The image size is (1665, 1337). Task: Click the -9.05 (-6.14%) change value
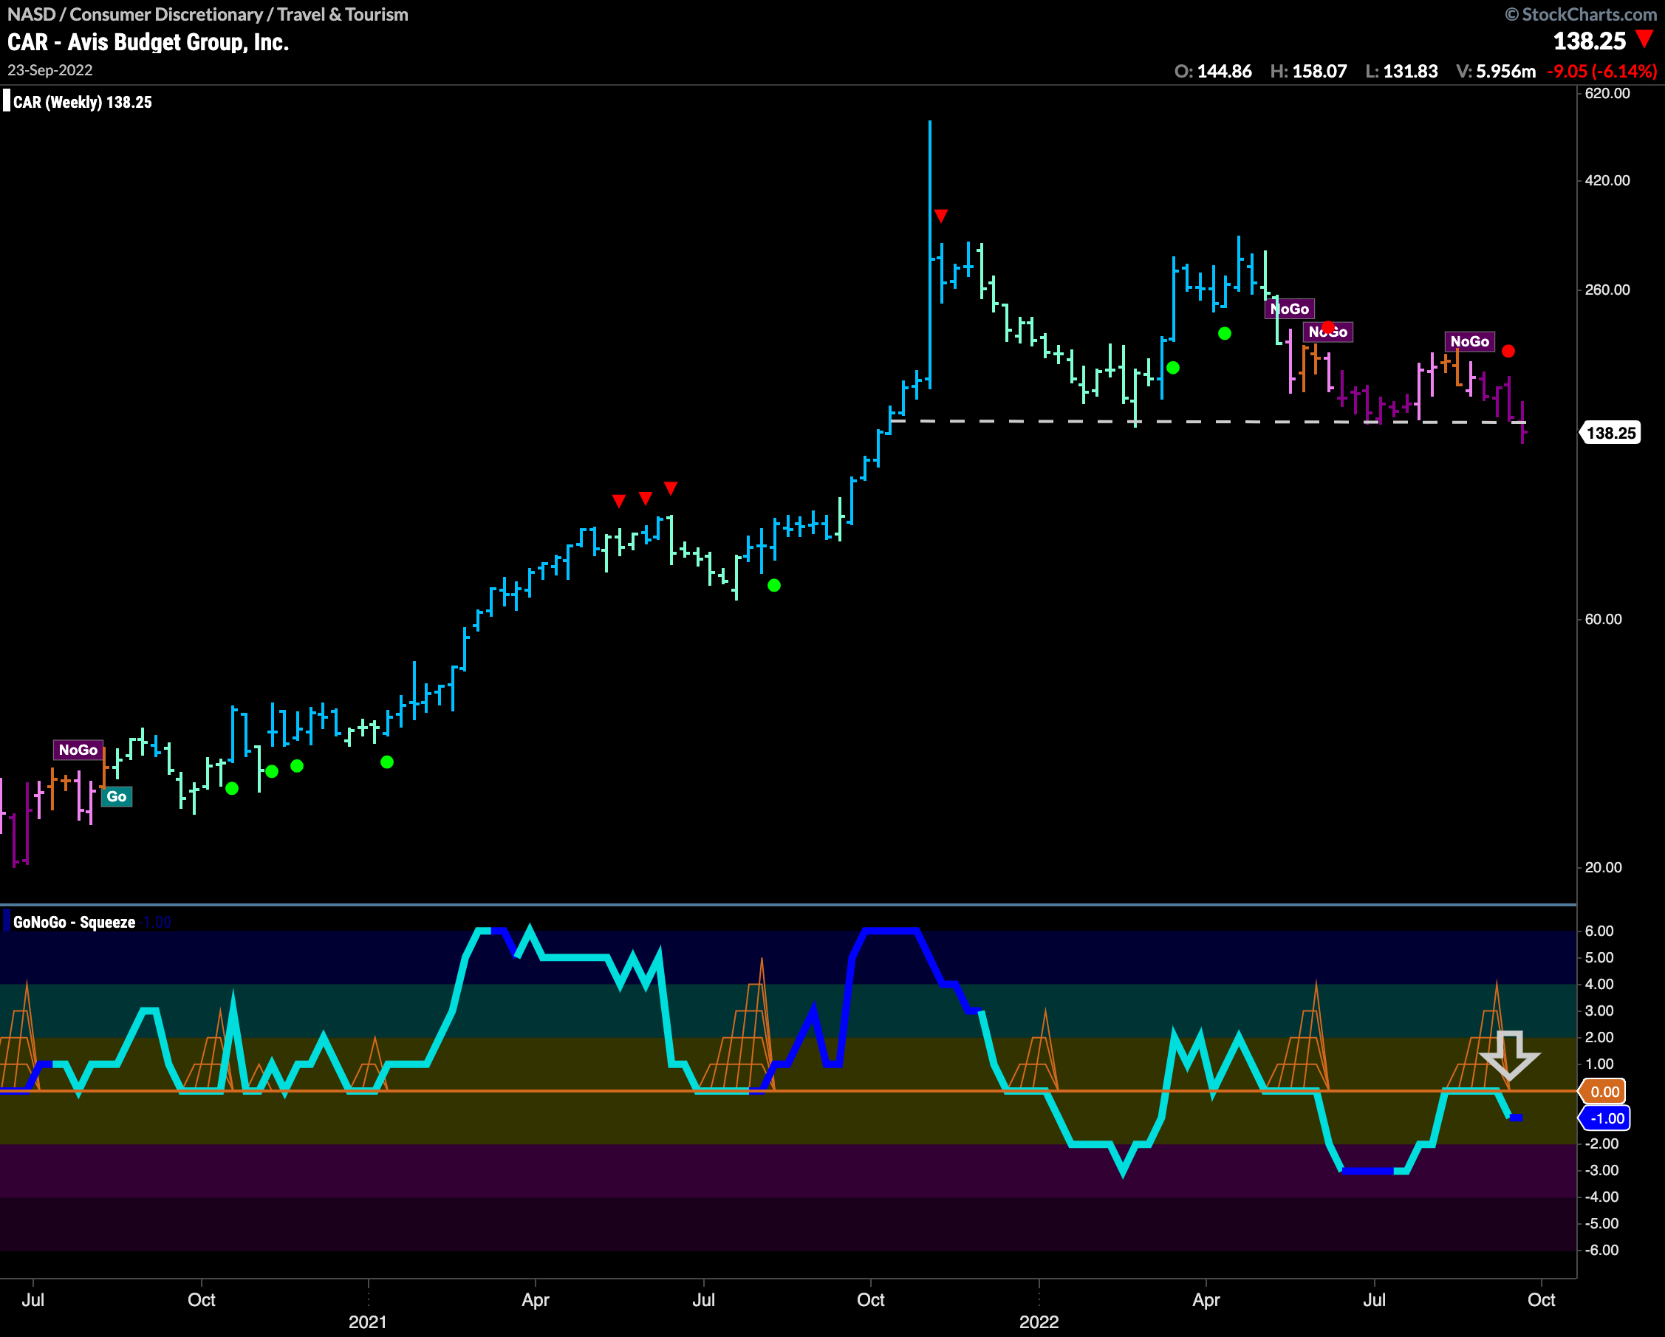coord(1601,71)
